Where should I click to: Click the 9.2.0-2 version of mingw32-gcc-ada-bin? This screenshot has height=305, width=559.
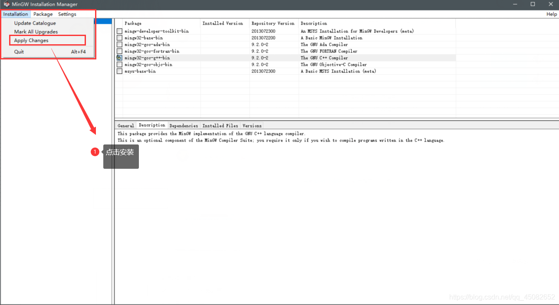click(260, 44)
